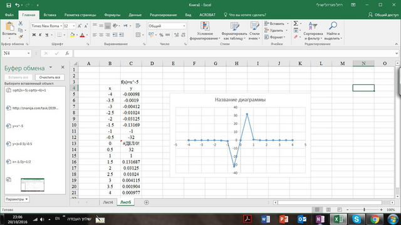Click the Insert Function fx icon
The height and width of the screenshot is (225, 401).
tap(67, 53)
